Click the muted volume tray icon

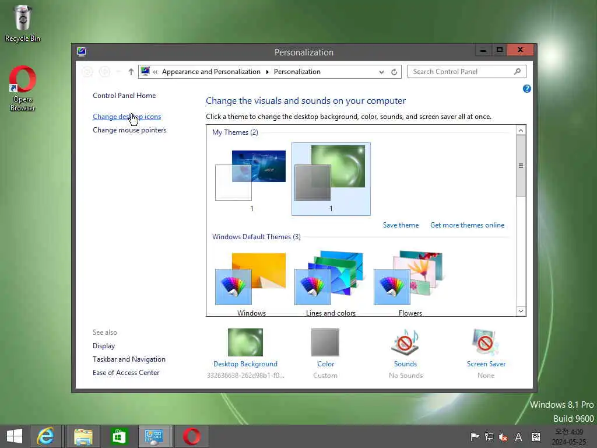pyautogui.click(x=503, y=437)
